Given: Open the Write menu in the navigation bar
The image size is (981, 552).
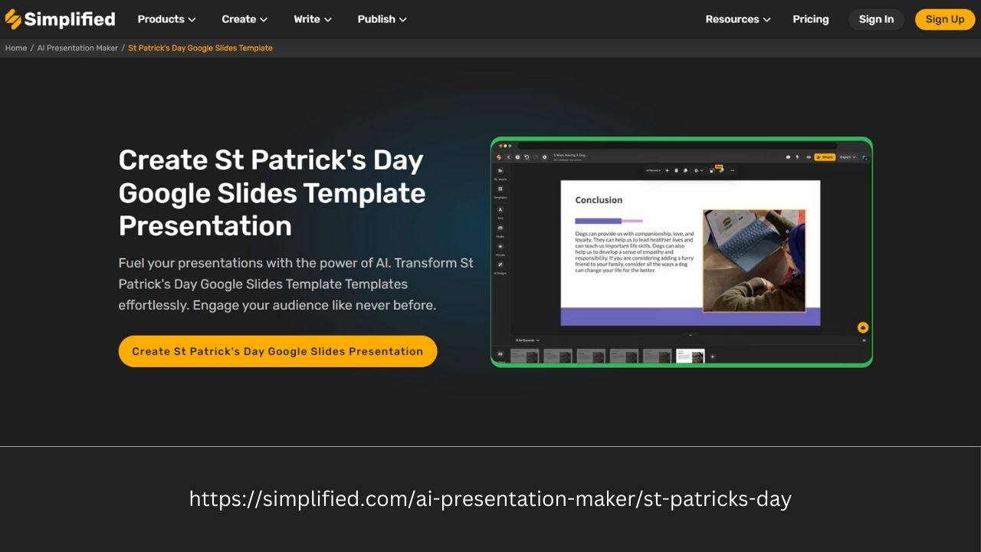Looking at the screenshot, I should tap(311, 19).
